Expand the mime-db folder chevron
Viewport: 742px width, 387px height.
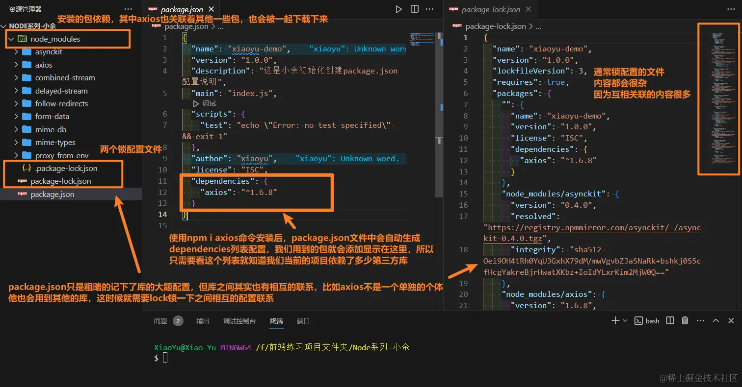coord(16,130)
